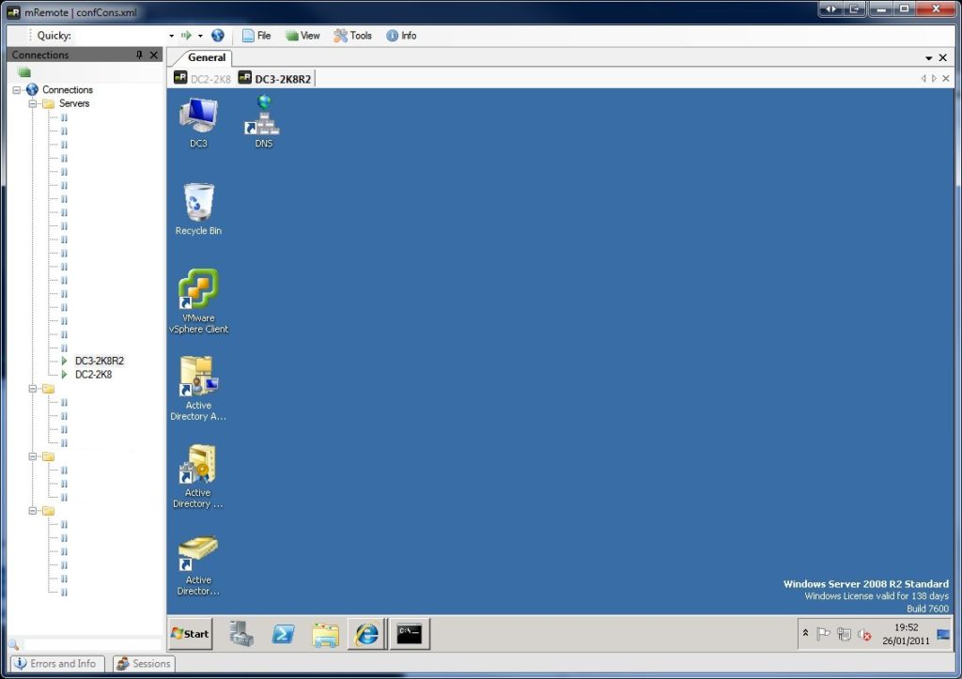Click into the Quicky input field
This screenshot has height=679, width=962.
coord(119,36)
